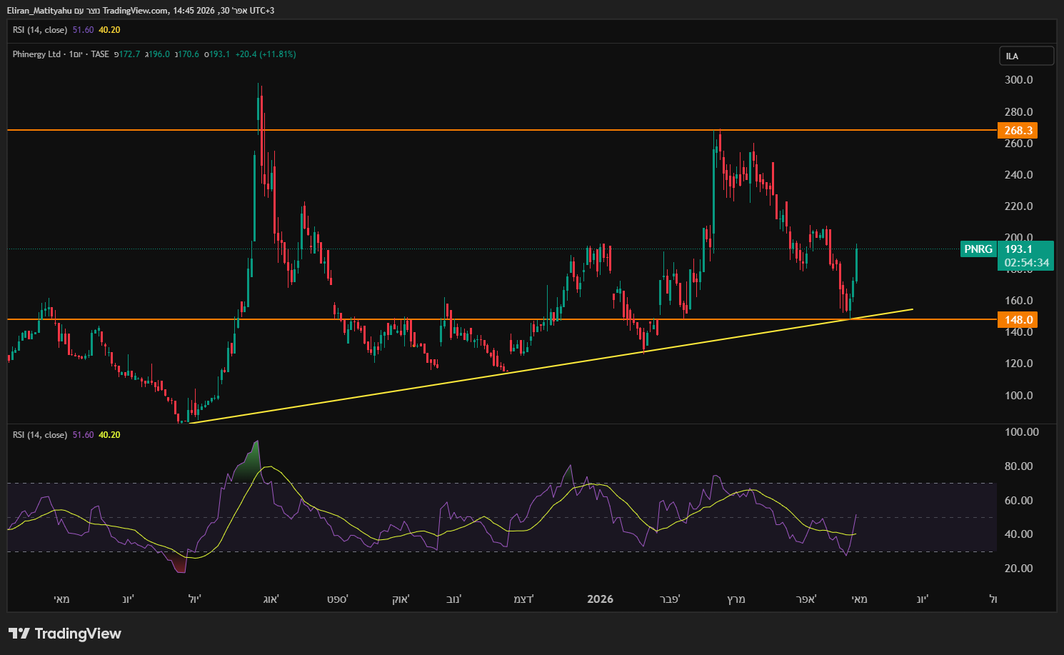Click TradingView.com text in the header
This screenshot has height=655, width=1064.
[x=136, y=11]
